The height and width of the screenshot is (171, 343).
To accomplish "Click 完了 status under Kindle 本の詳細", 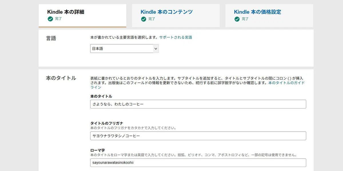I will coord(58,19).
